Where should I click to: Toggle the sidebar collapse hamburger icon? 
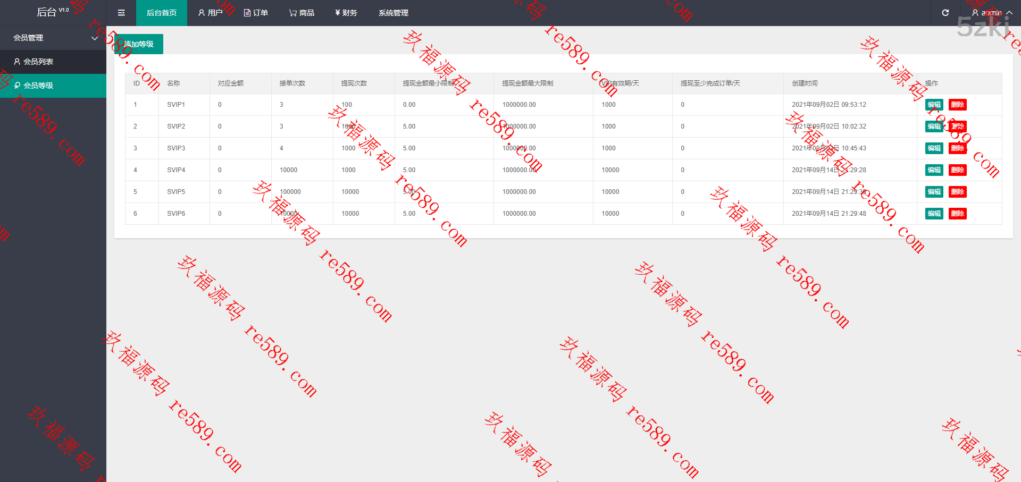(121, 13)
